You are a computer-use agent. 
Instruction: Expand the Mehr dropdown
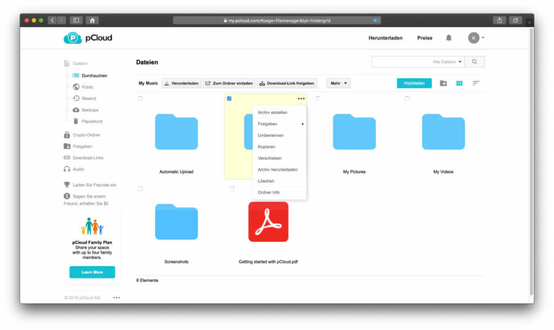(338, 83)
